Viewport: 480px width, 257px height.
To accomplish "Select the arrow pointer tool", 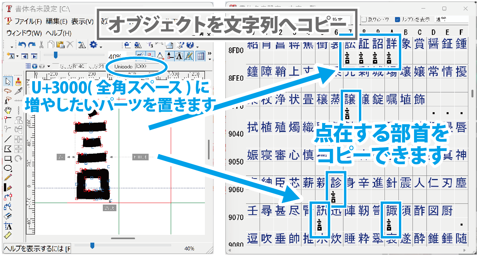I will [8, 81].
